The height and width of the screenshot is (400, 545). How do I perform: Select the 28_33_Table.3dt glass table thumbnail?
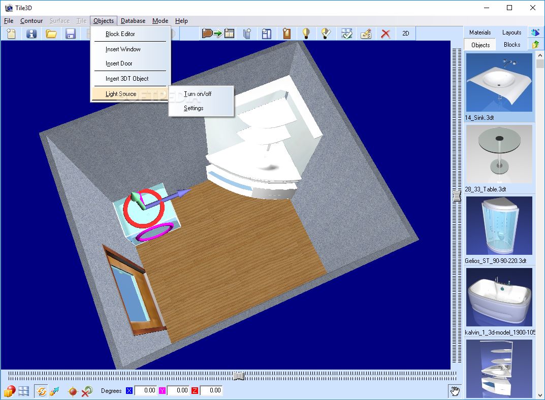click(499, 154)
